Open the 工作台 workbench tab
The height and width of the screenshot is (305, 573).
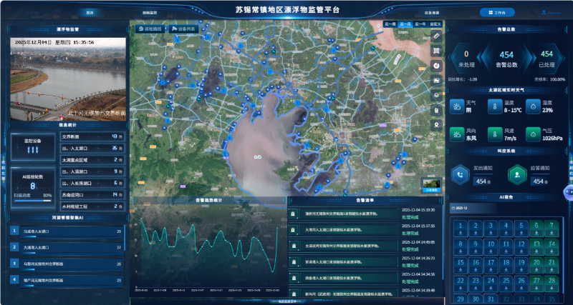tap(497, 13)
